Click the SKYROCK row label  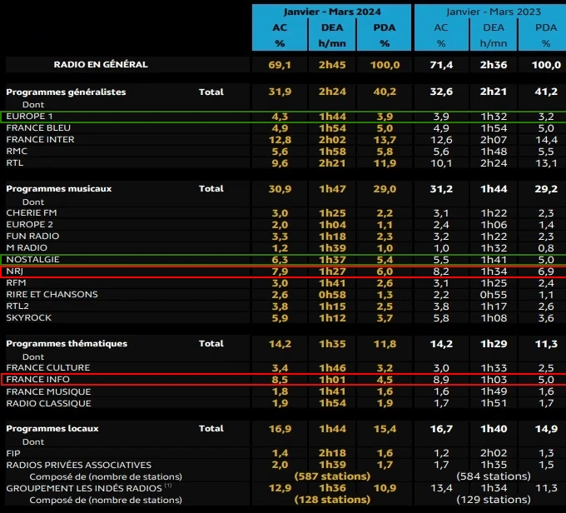point(29,318)
